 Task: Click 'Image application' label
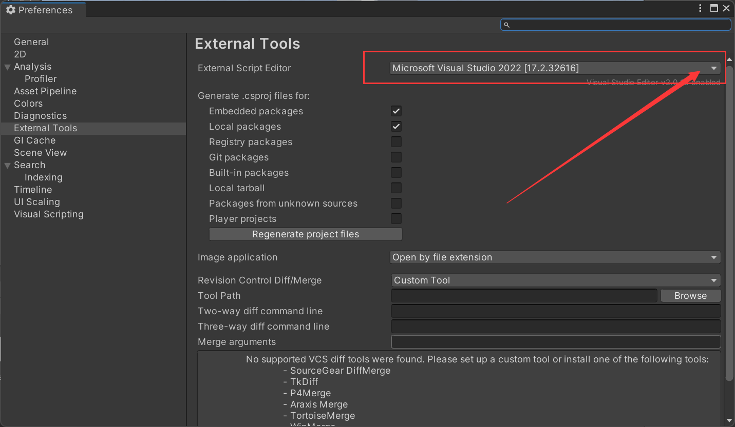tap(237, 257)
